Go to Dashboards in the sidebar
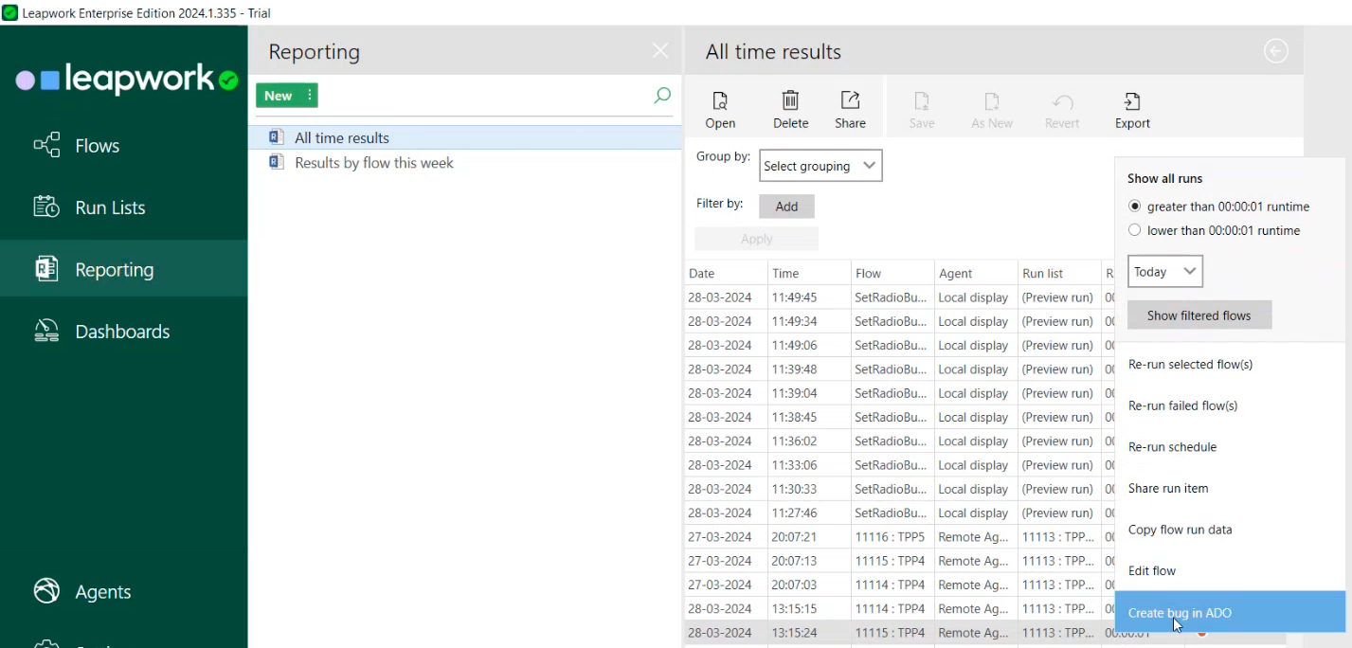Screen dimensions: 1352x648 (122, 332)
